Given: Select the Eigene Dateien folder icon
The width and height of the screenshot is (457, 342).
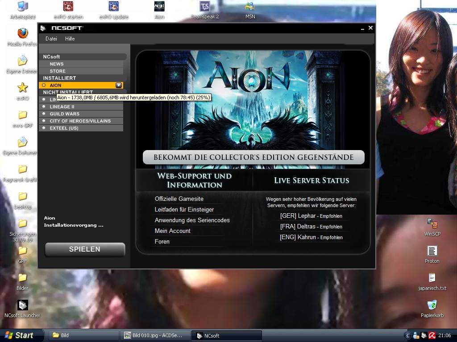Looking at the screenshot, I should pyautogui.click(x=22, y=64).
